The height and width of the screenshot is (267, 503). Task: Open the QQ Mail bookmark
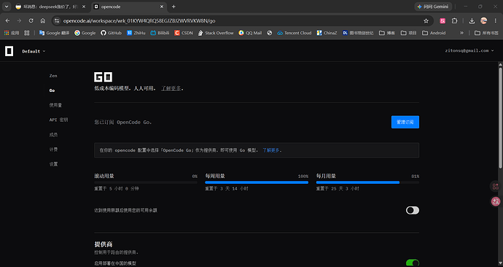[x=250, y=33]
